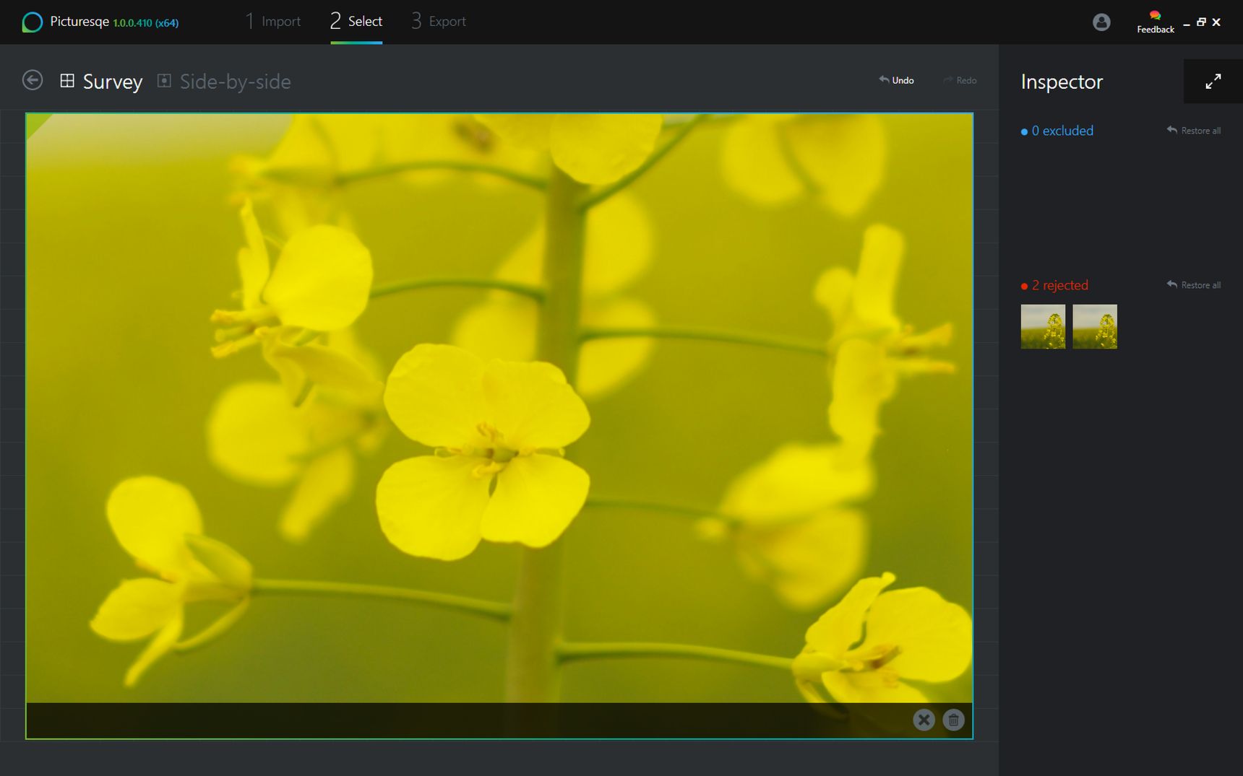Click the back arrow icon
This screenshot has width=1243, height=776.
33,80
